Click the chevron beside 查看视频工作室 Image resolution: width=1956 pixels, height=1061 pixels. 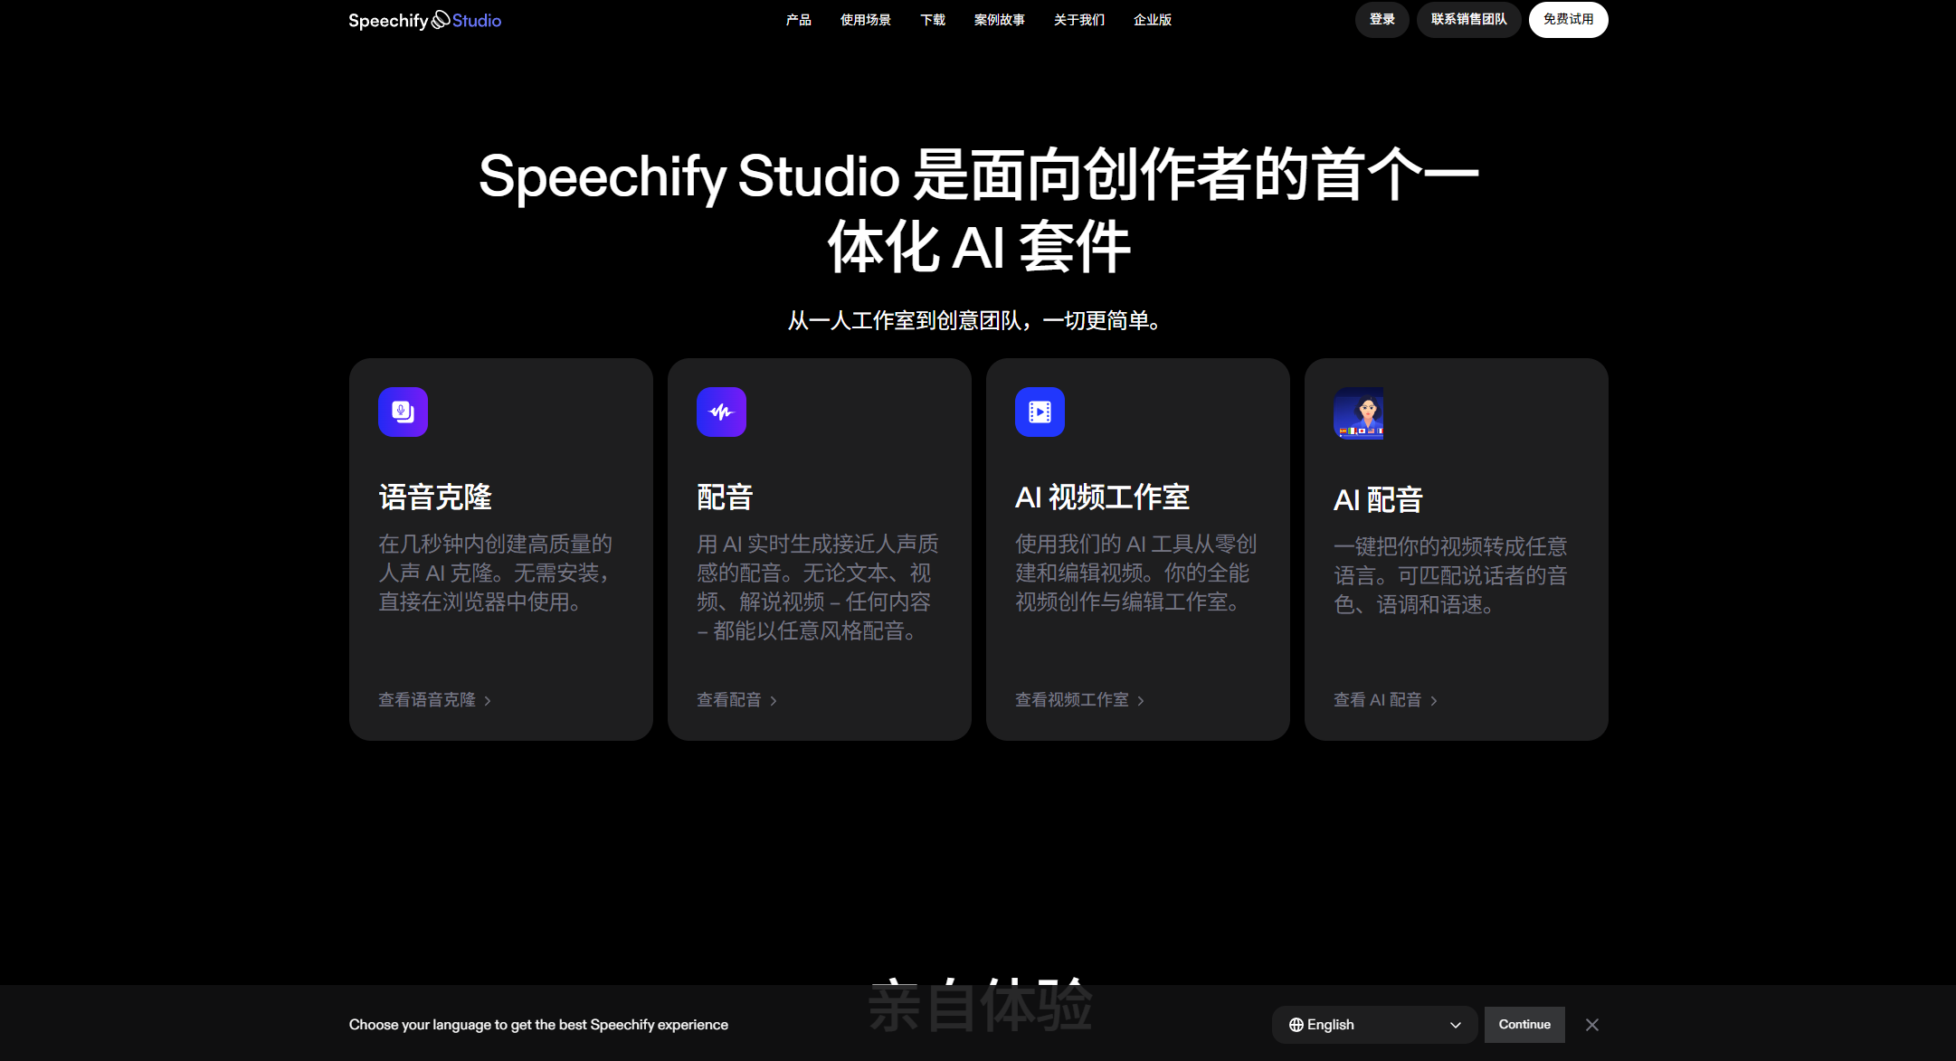point(1140,701)
